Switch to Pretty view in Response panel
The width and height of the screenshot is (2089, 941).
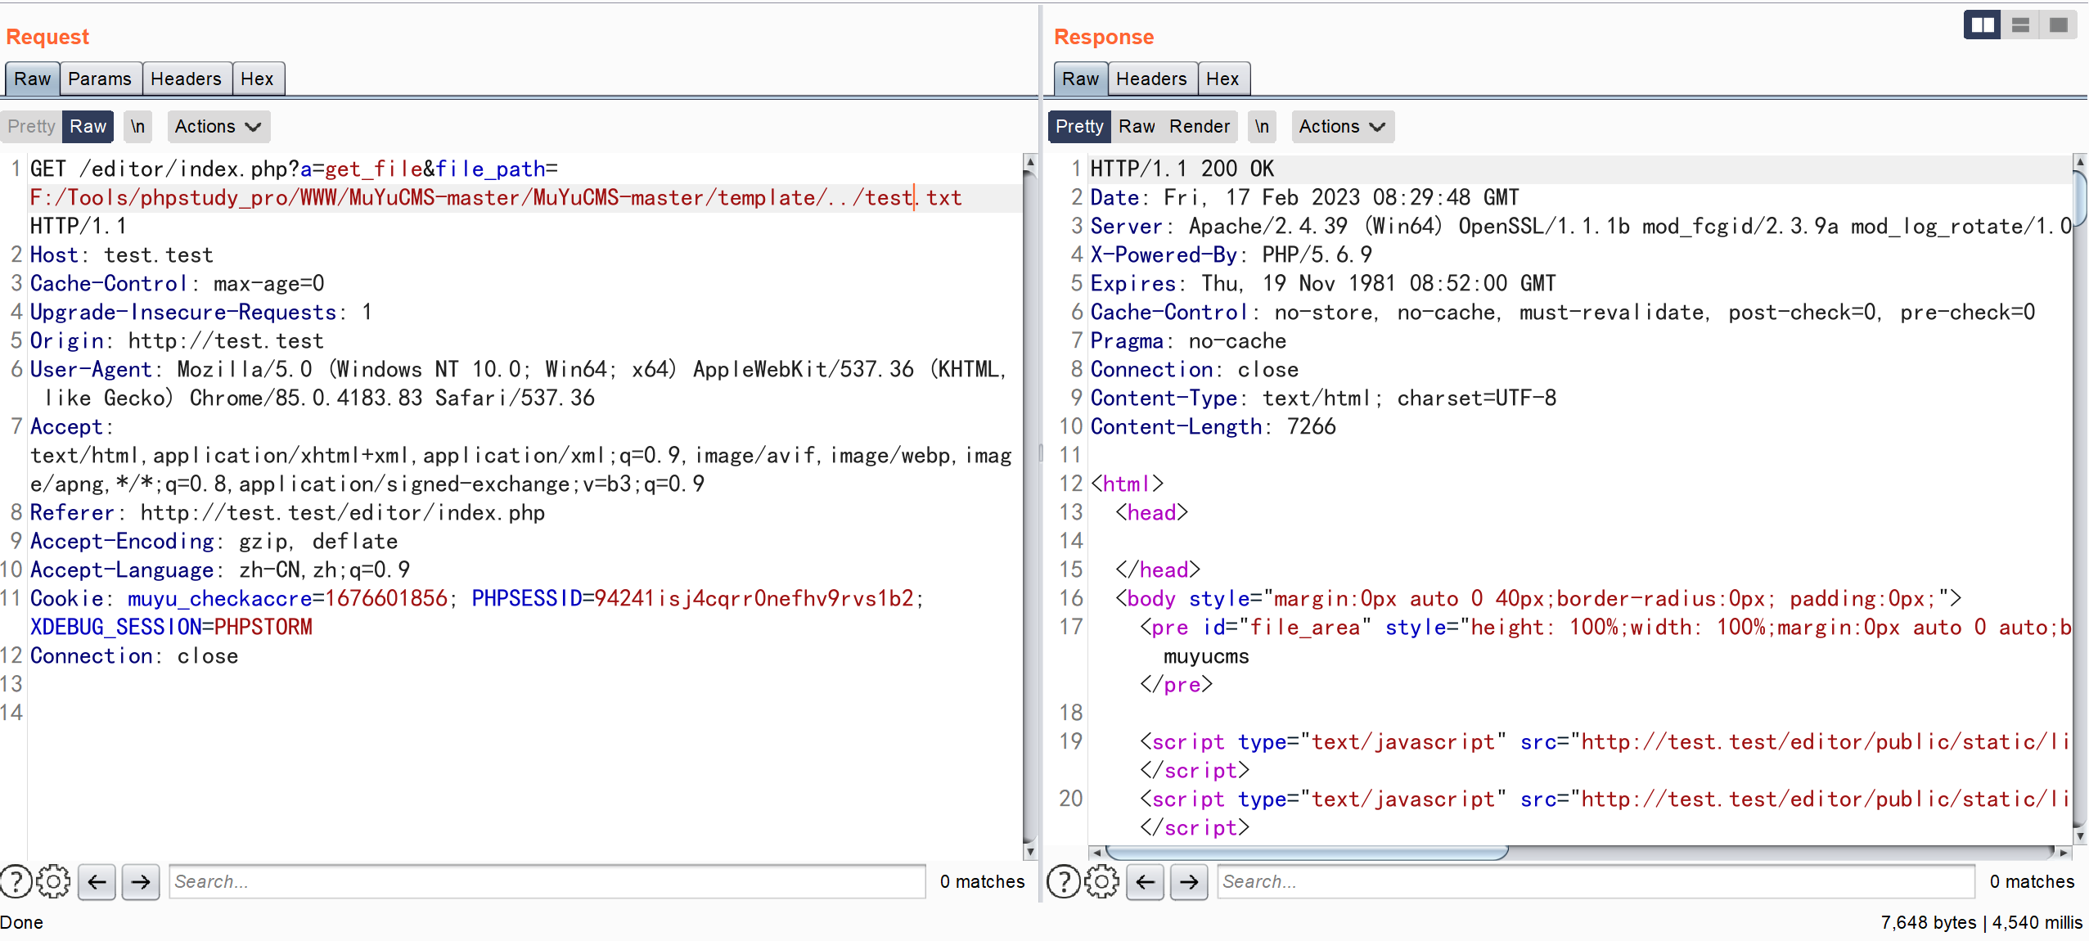(1078, 125)
